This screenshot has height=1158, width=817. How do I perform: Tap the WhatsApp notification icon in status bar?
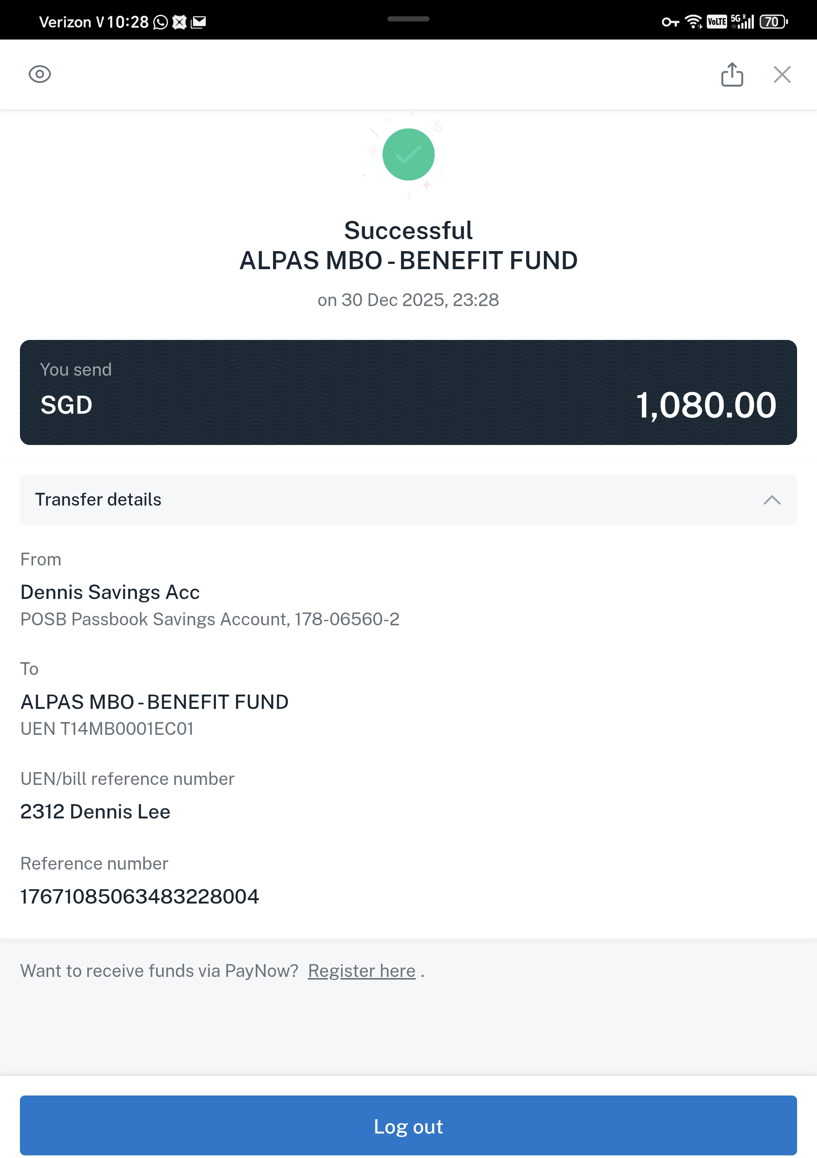point(160,22)
